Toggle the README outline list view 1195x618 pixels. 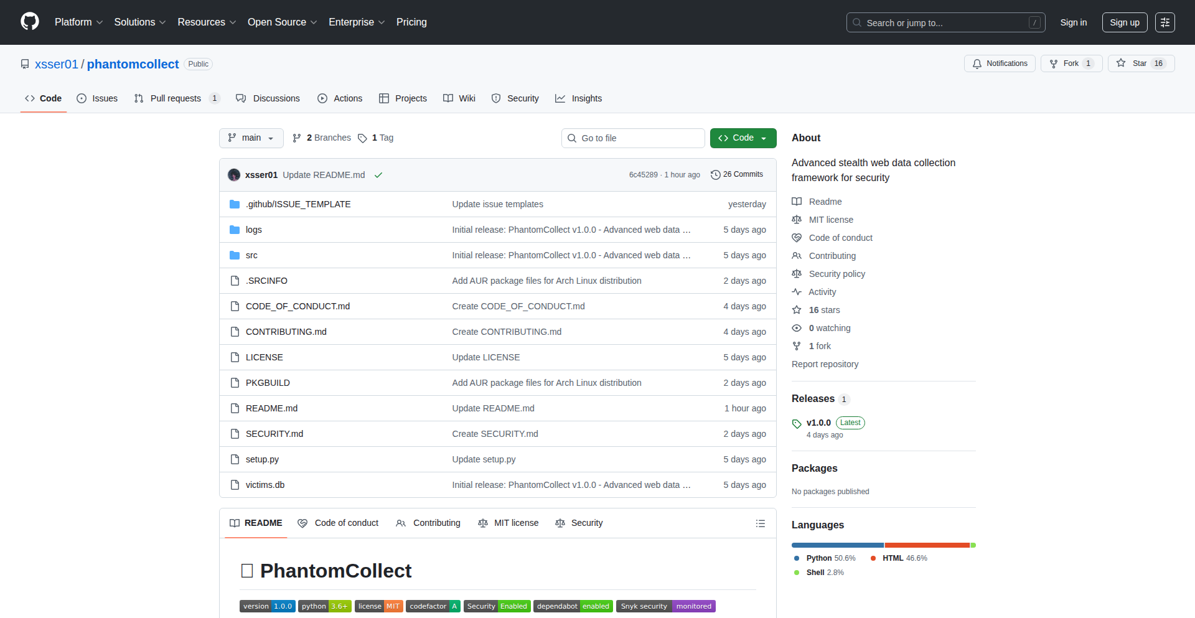point(760,523)
